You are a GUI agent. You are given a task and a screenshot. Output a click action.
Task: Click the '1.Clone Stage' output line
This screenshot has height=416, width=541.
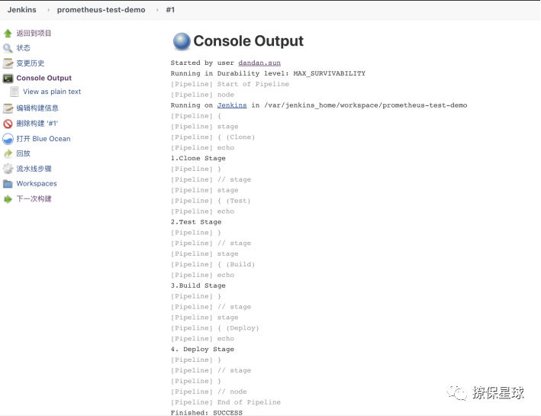(198, 158)
